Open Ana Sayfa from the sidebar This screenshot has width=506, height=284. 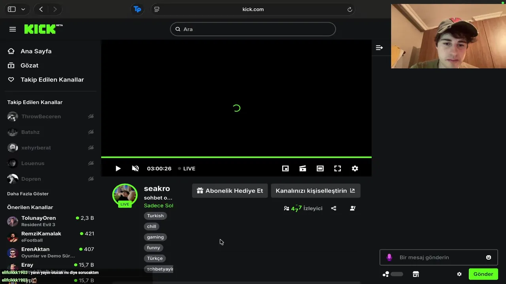click(36, 51)
